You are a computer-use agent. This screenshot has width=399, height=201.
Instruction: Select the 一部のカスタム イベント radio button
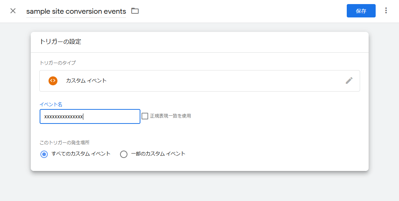(124, 154)
